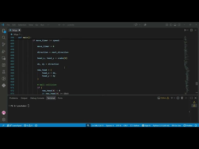This screenshot has height=149, width=199.
Task: Open the Selection menu
Action: [22, 25]
